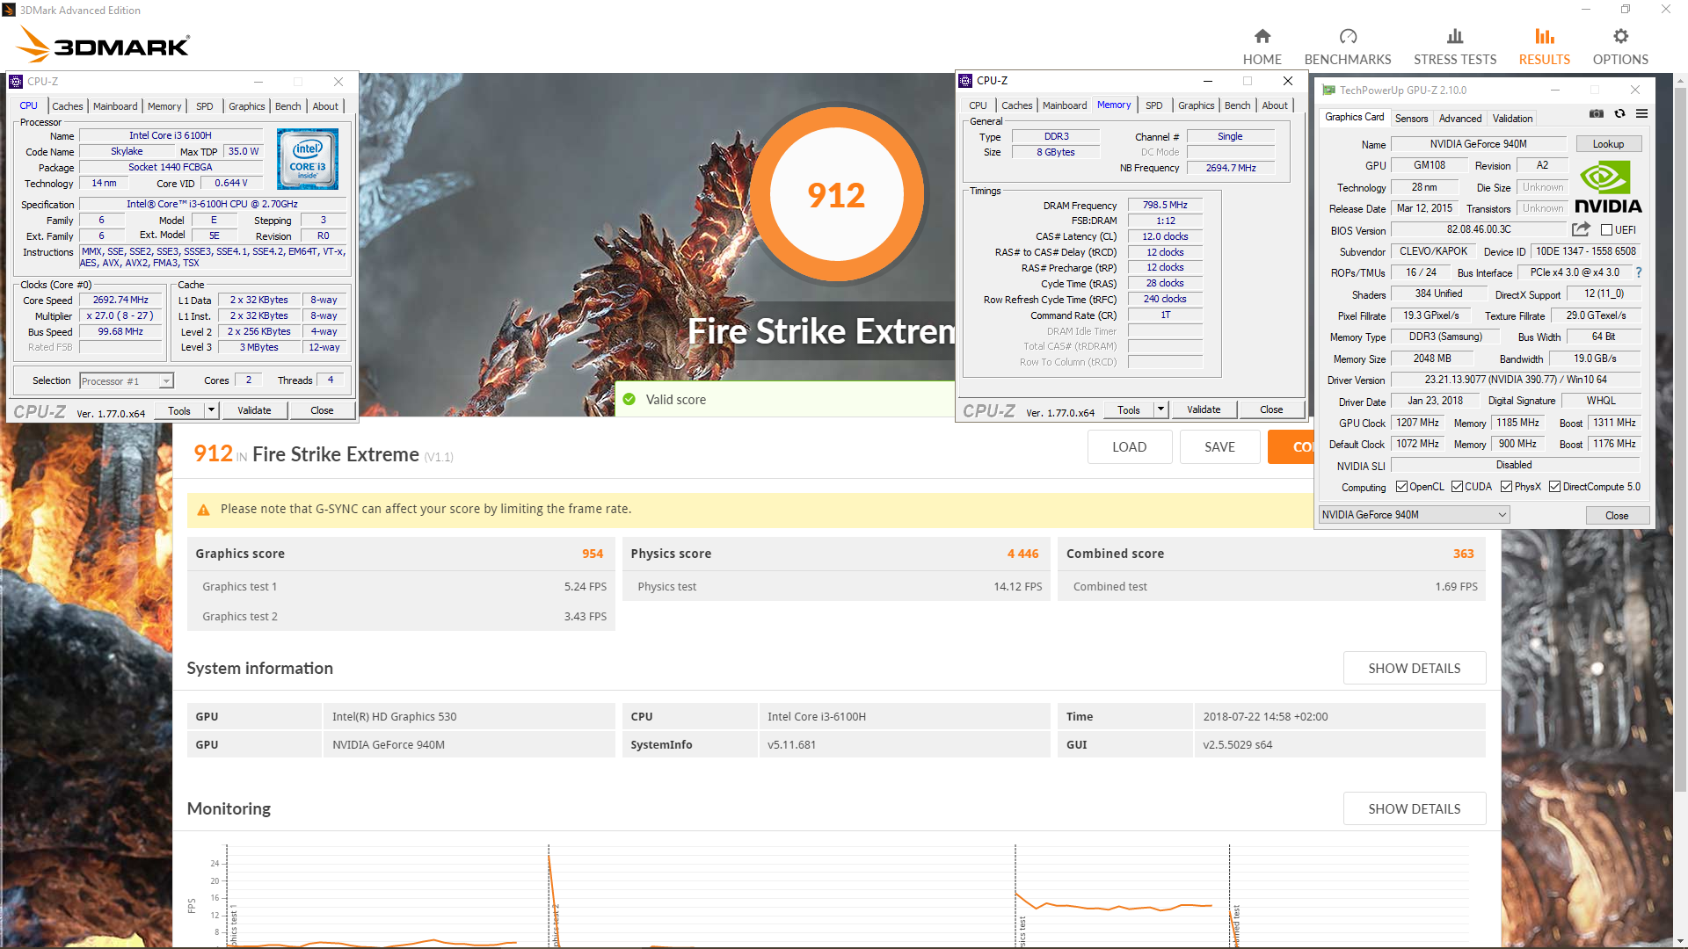Click the 4 446 Physics score value
Image resolution: width=1688 pixels, height=949 pixels.
pos(1022,554)
